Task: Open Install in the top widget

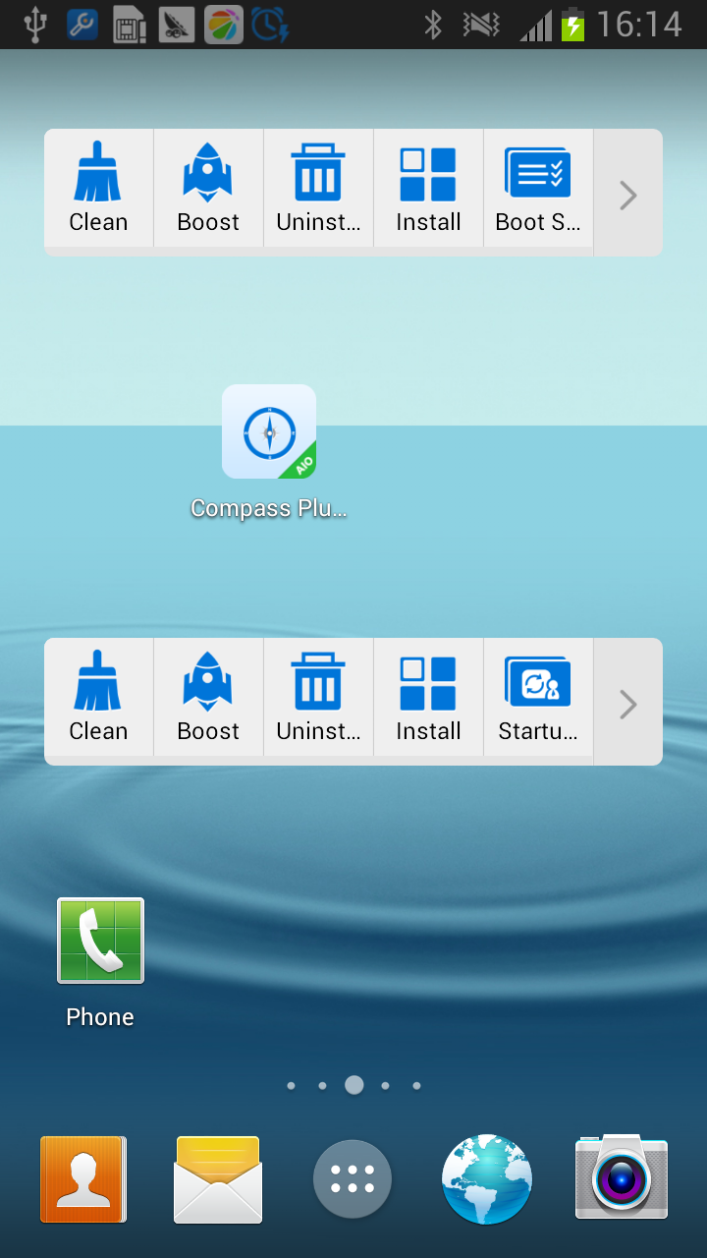Action: [x=428, y=188]
